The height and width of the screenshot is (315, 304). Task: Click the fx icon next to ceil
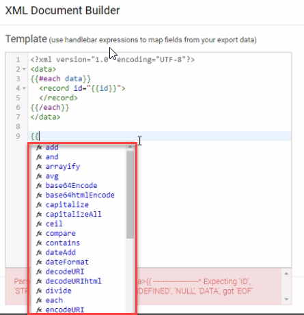pos(39,224)
